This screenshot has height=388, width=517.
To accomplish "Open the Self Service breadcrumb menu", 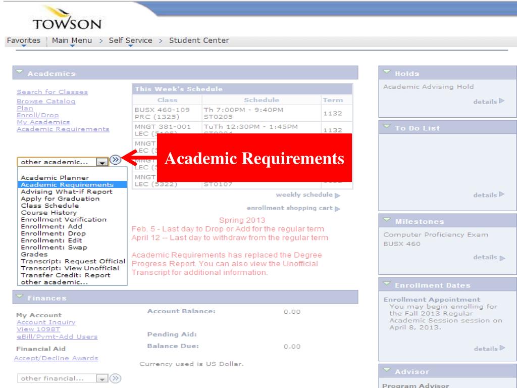I will pyautogui.click(x=131, y=40).
